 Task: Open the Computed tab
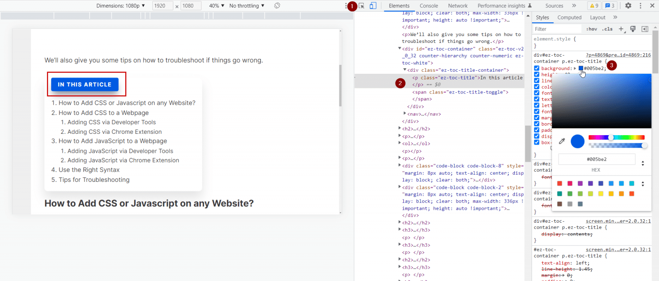[x=569, y=18]
